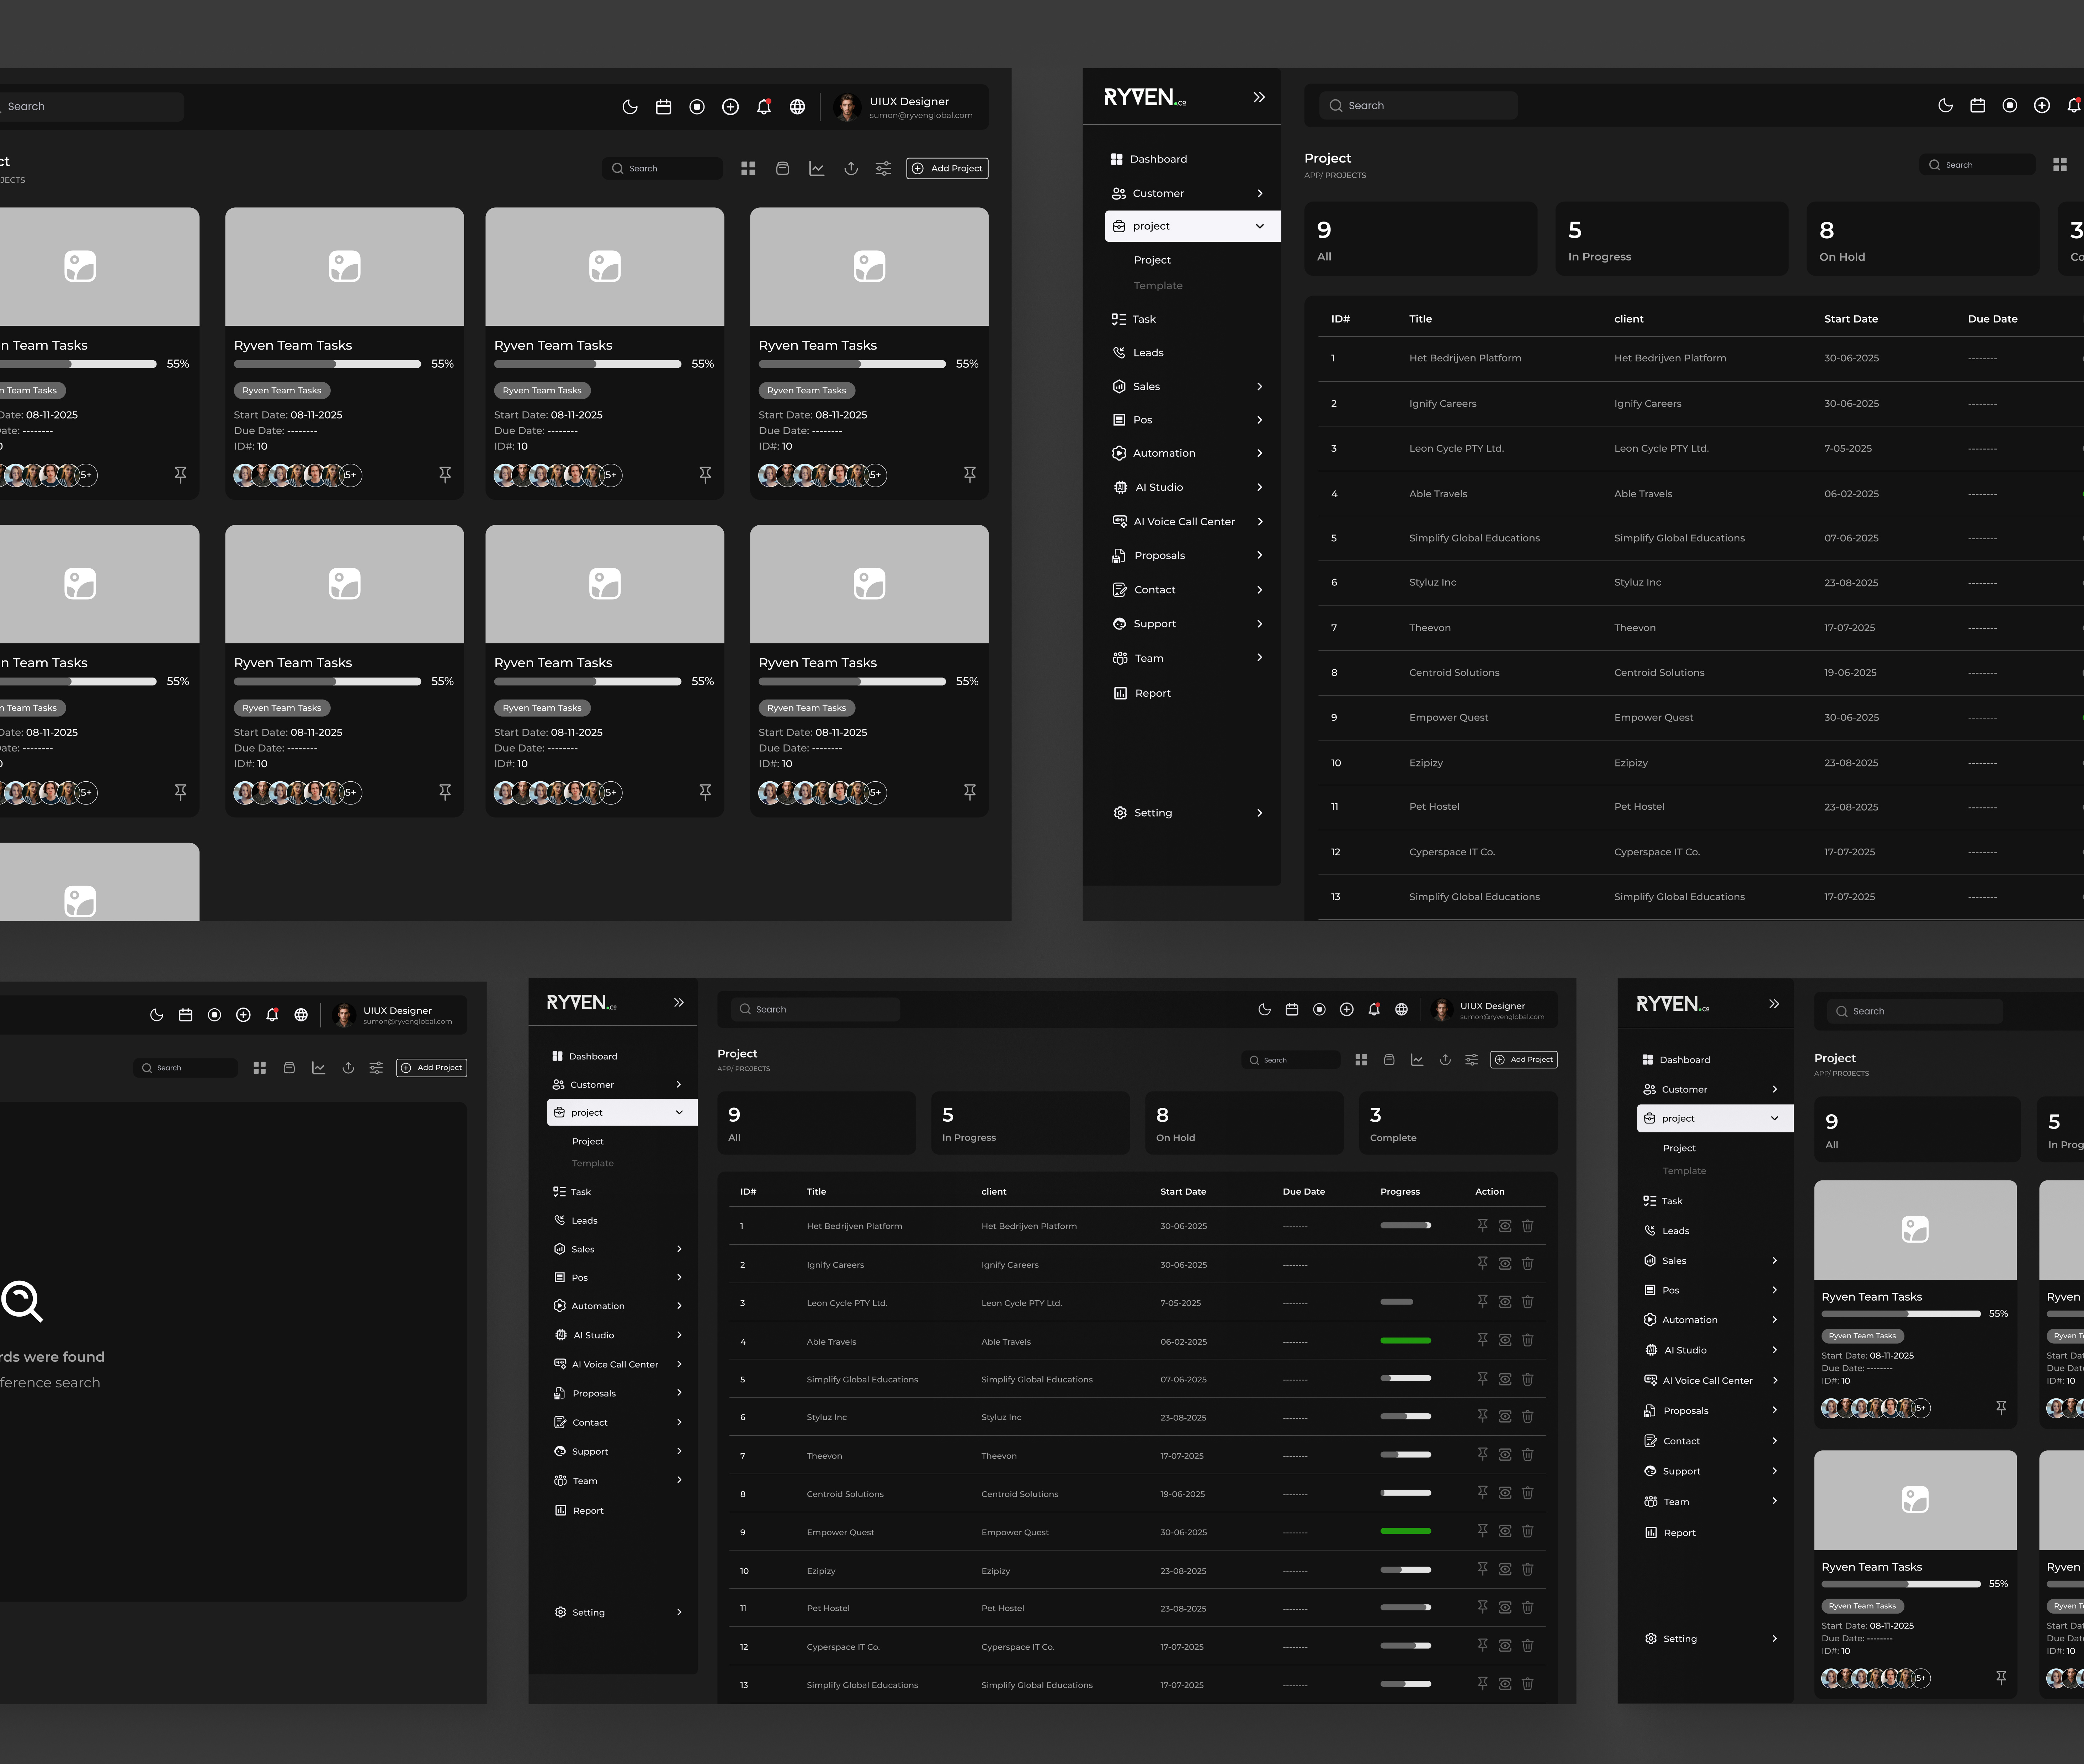
Task: Switch to grid view using the grid icon
Action: 748,168
